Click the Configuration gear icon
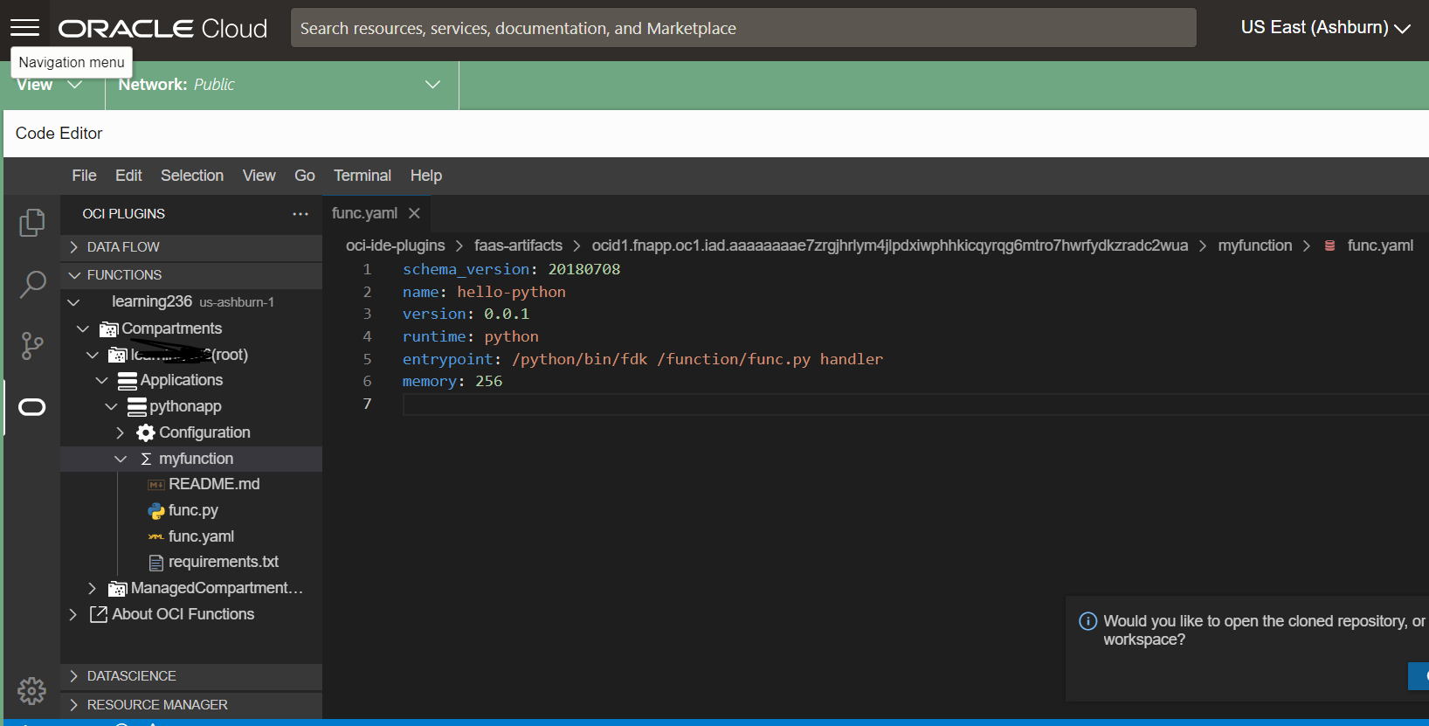 tap(146, 433)
